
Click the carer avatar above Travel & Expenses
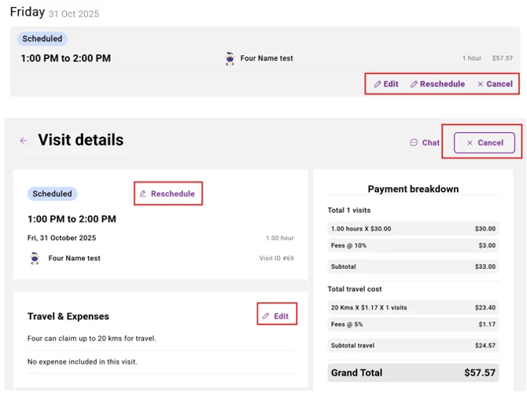tap(35, 258)
